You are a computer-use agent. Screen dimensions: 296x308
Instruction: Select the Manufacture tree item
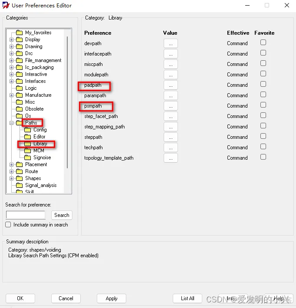(x=38, y=95)
